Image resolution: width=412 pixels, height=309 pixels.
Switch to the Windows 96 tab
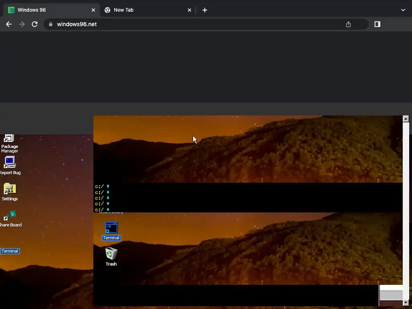tap(51, 10)
